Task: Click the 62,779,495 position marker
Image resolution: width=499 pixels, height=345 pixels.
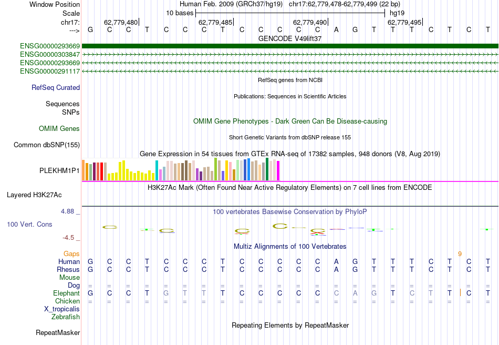Action: (x=404, y=22)
